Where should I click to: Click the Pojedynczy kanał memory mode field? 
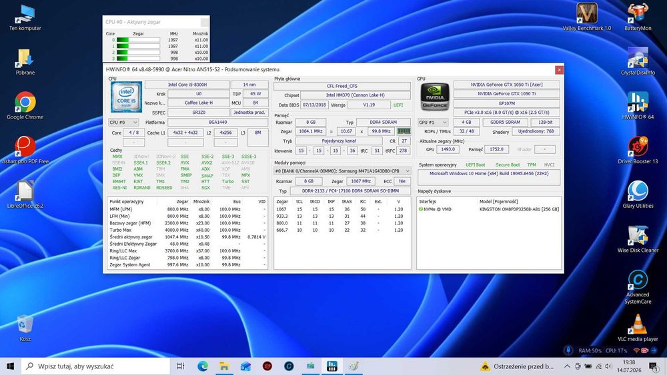(339, 141)
